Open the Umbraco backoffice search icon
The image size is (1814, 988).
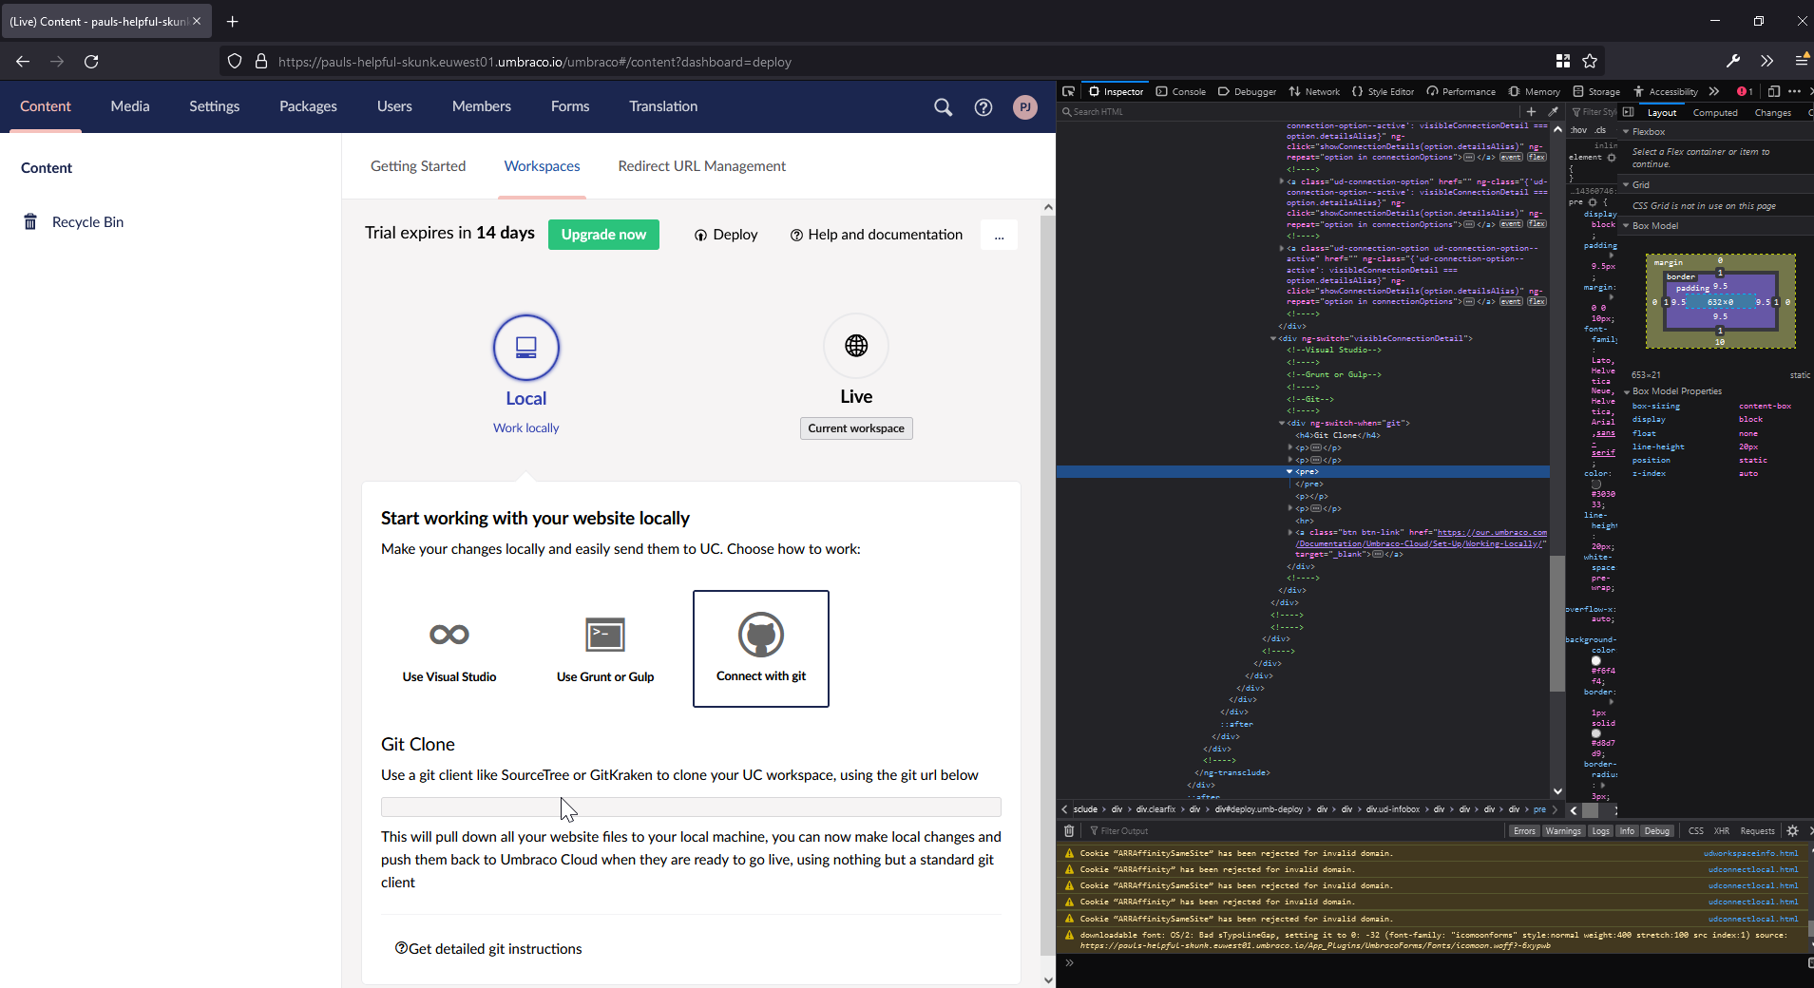point(943,107)
